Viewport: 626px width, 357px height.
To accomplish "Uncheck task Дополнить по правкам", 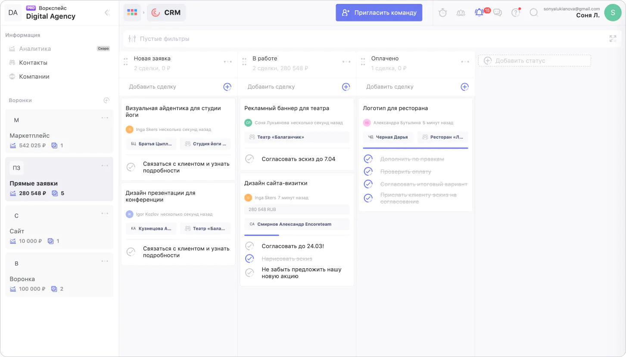I will coord(368,159).
